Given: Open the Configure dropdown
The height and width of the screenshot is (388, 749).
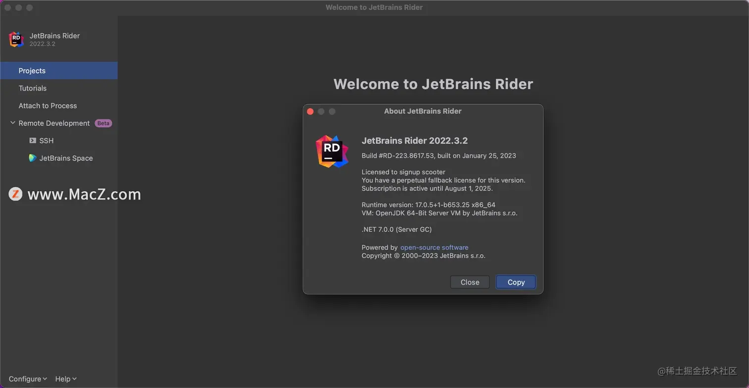Looking at the screenshot, I should [28, 379].
